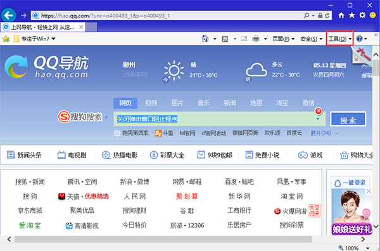Click the command bar home page icon

205,39
